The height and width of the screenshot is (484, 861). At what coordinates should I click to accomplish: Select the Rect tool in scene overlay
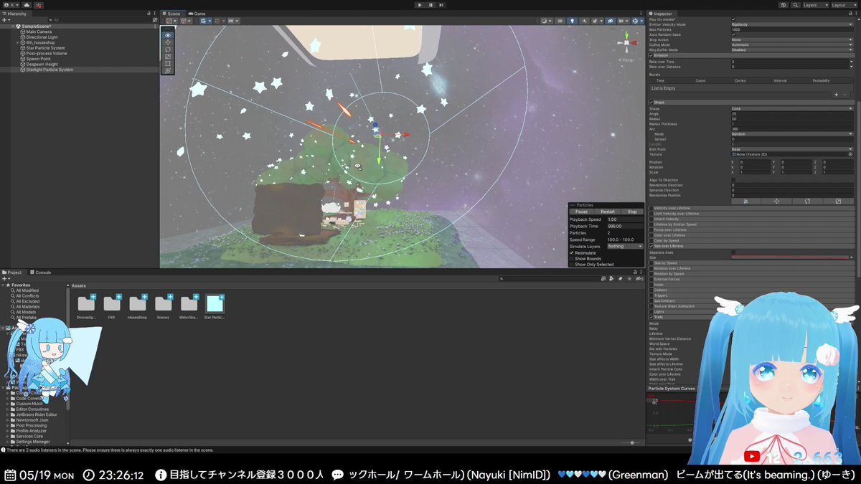pyautogui.click(x=168, y=64)
